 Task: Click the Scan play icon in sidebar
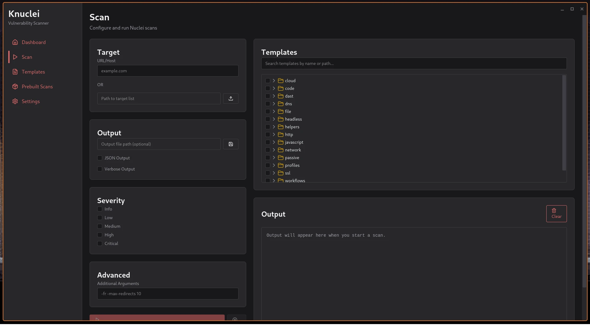(x=15, y=57)
